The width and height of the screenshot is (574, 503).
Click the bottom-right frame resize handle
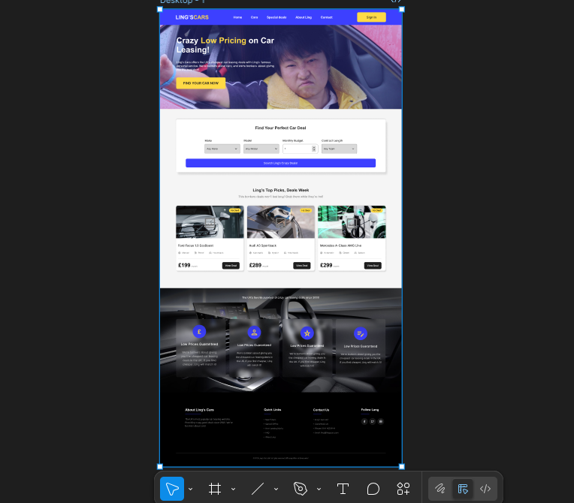(x=402, y=466)
